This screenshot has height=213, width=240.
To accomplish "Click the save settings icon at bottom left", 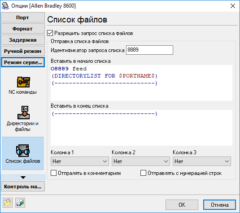I will click(20, 203).
